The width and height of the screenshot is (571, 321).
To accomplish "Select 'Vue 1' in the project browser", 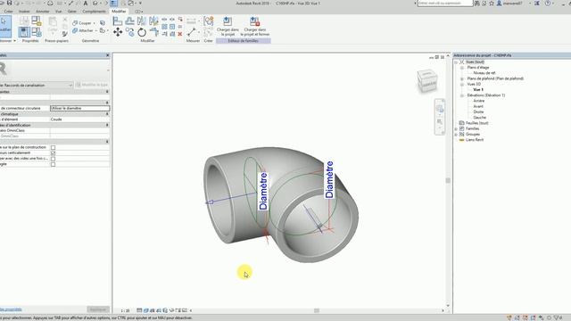I will coord(478,89).
